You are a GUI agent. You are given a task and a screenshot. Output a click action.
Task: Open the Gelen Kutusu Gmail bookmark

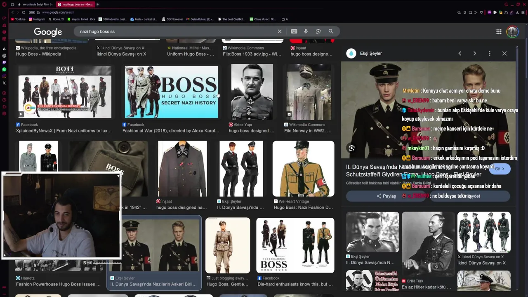tap(200, 19)
